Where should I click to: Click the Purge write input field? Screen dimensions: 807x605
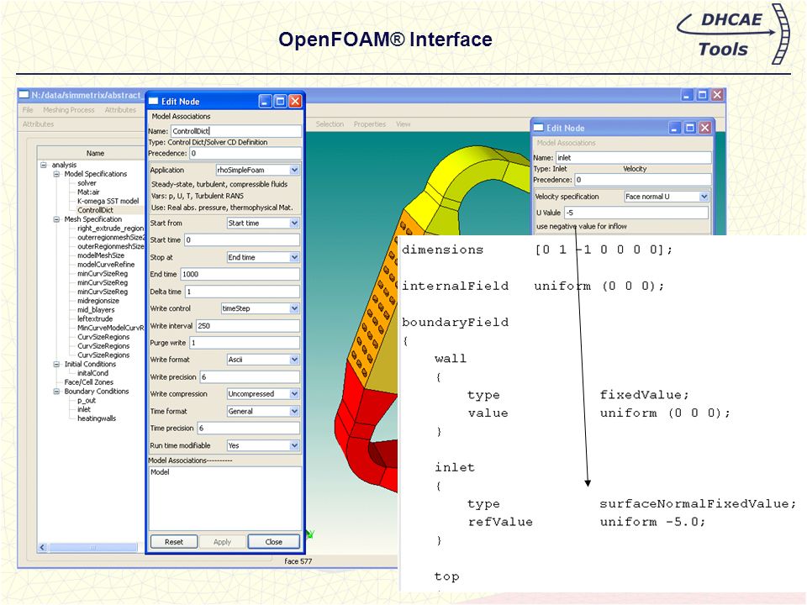point(245,343)
